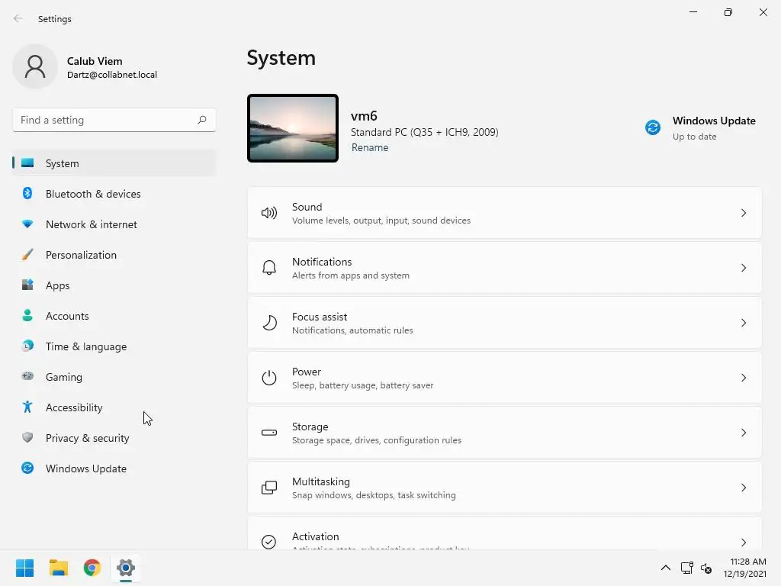
Task: Launch Google Chrome from taskbar
Action: [92, 568]
